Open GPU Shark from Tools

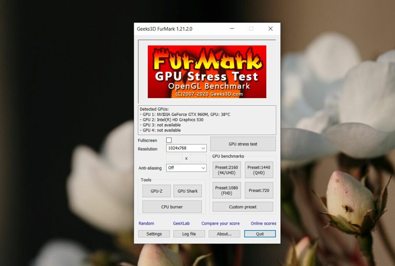[x=187, y=191]
